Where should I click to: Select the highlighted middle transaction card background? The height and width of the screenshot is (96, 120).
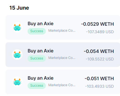[63, 54]
